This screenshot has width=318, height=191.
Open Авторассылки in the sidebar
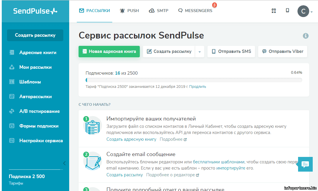click(x=35, y=97)
